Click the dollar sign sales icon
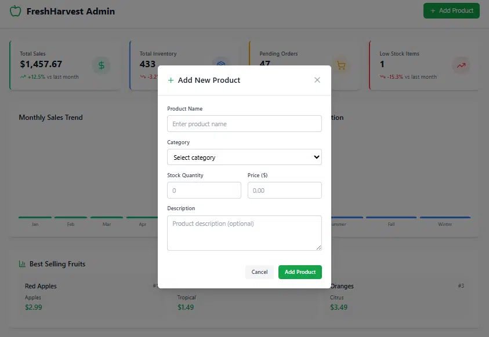The width and height of the screenshot is (489, 337). click(102, 65)
